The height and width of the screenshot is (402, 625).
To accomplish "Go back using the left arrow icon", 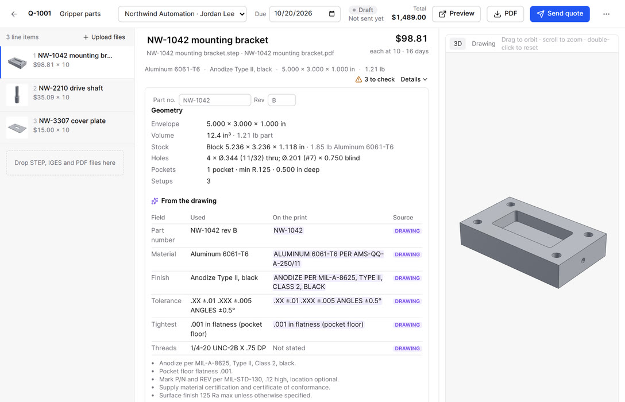I will 14,14.
